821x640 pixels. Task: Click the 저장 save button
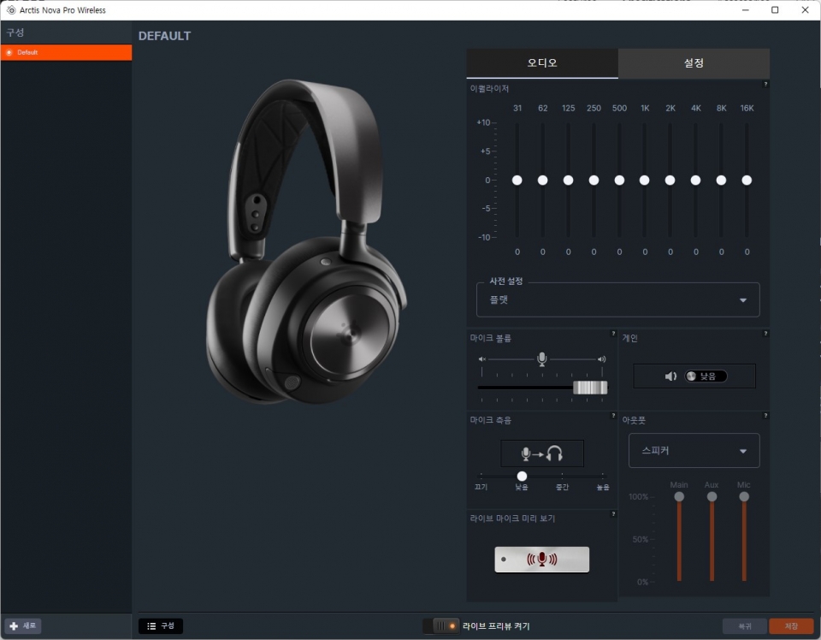pos(791,625)
